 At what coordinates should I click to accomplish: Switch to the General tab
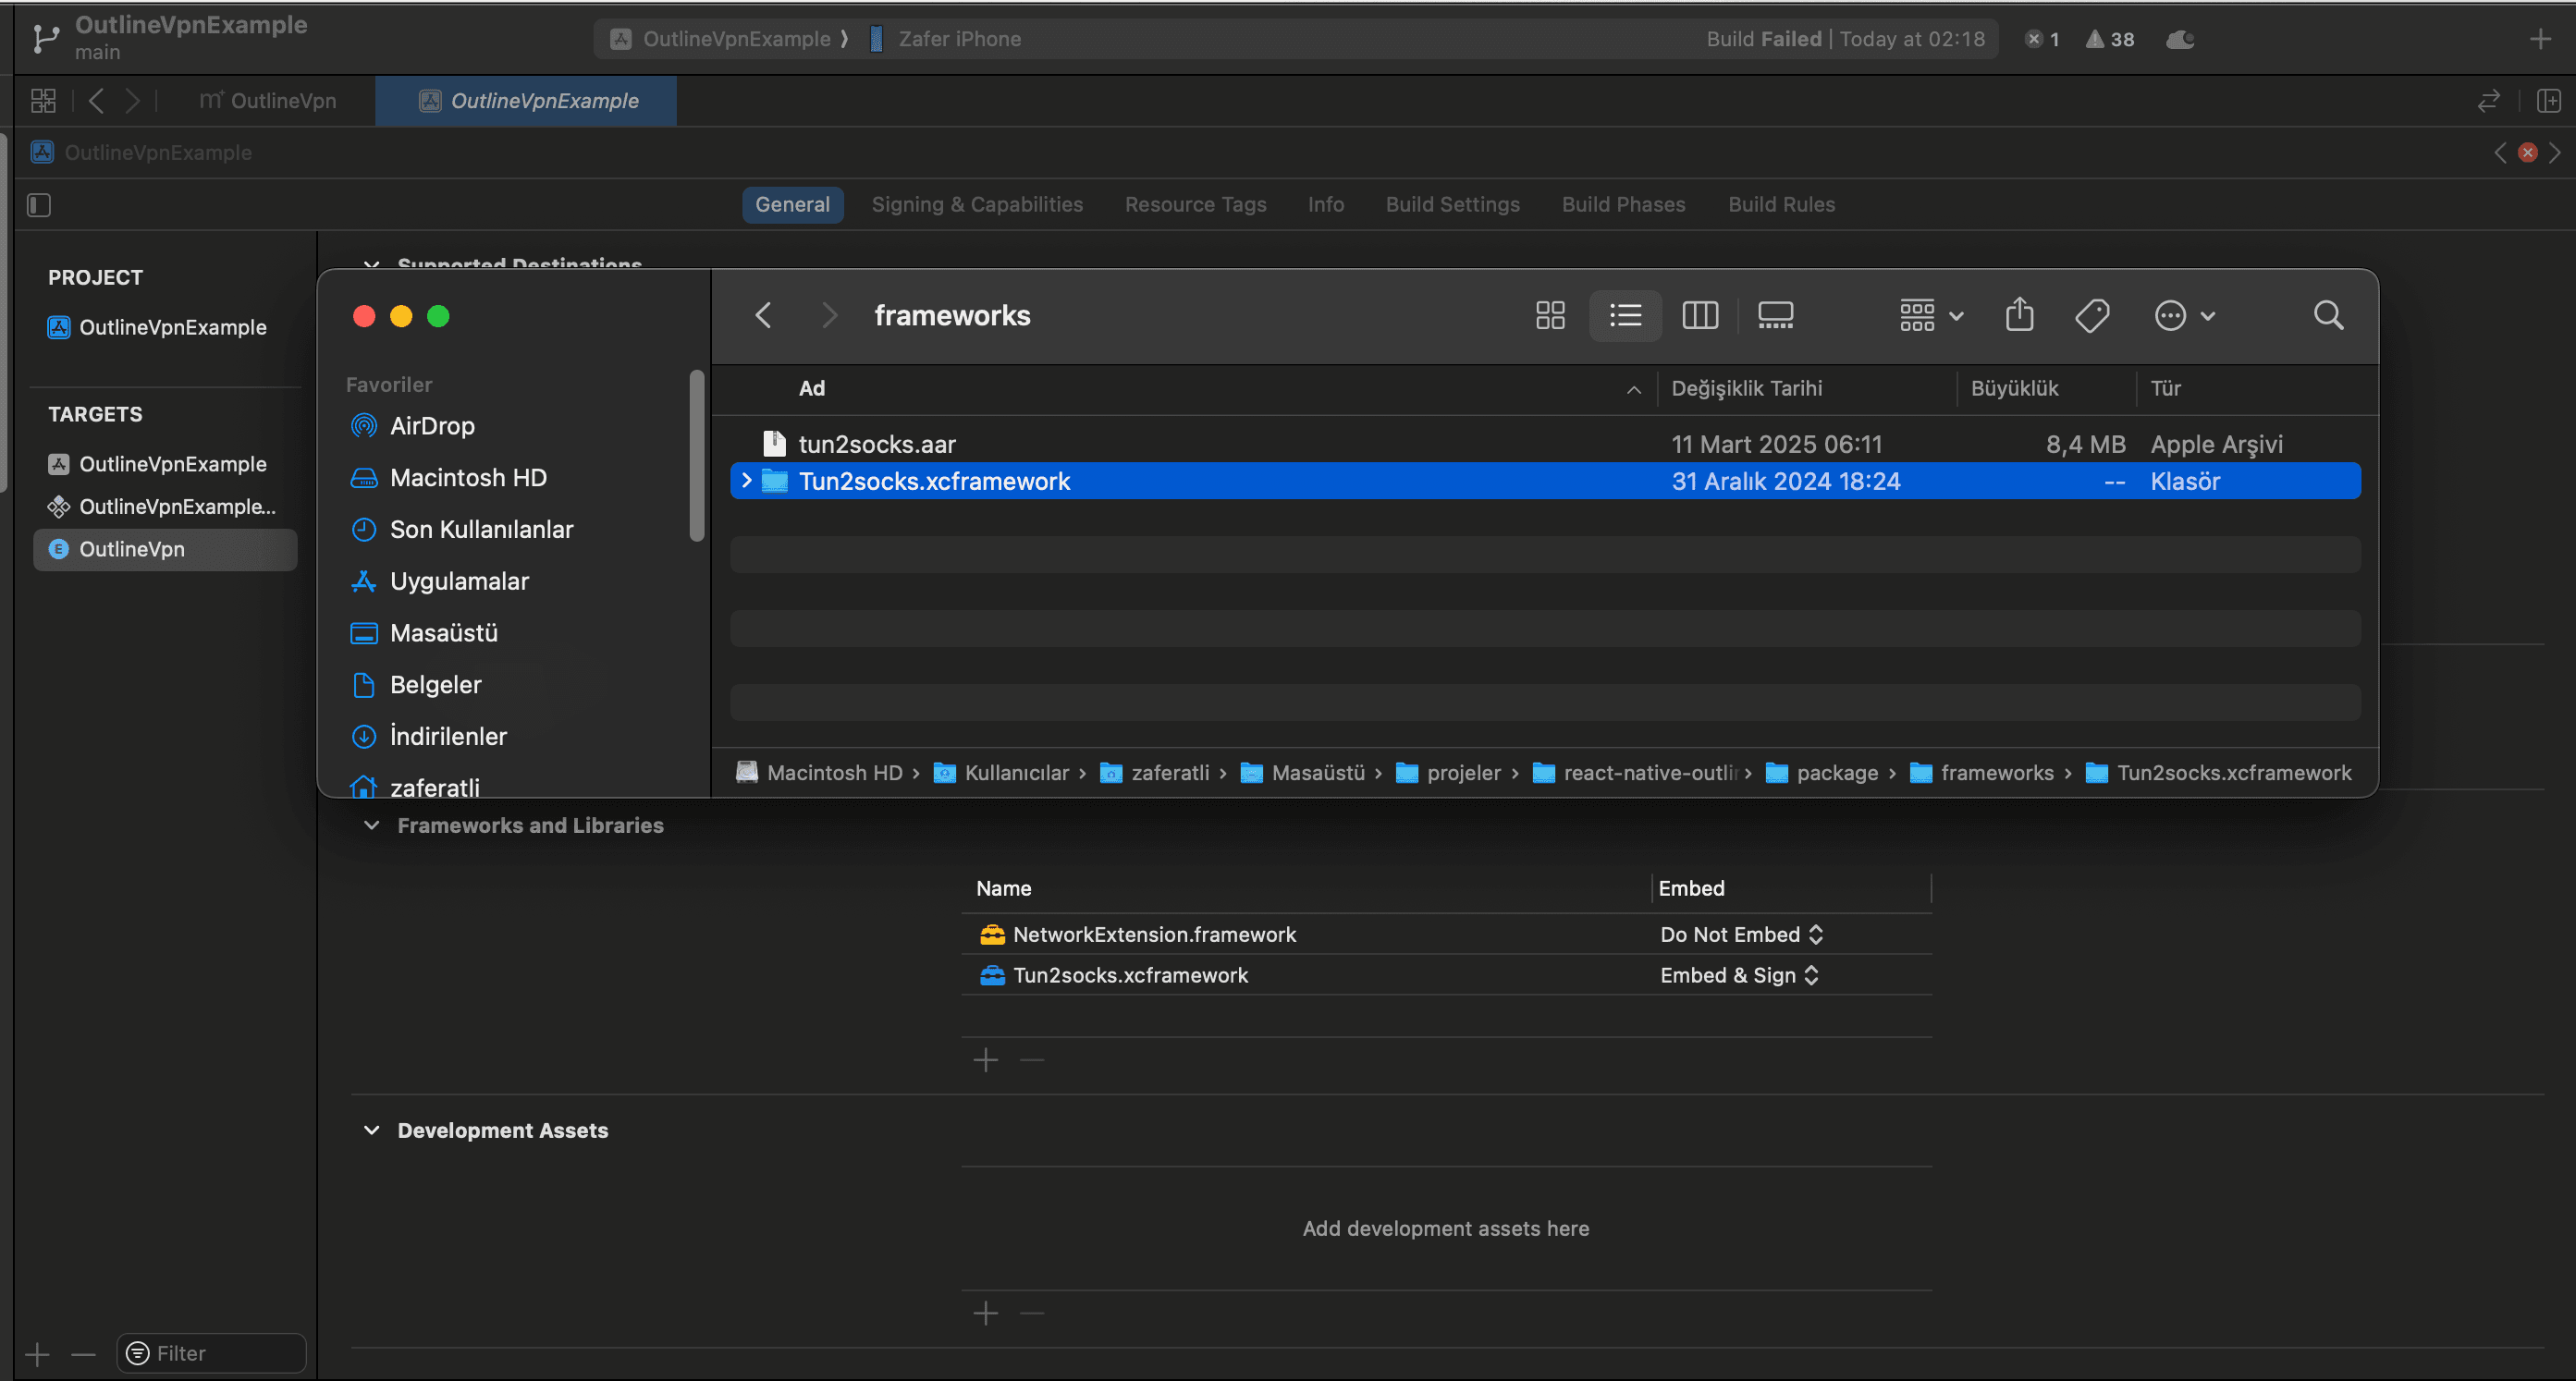tap(792, 204)
